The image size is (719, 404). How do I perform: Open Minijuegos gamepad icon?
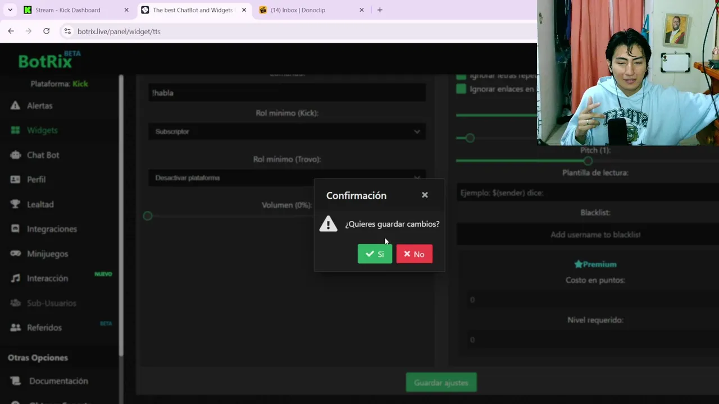click(x=16, y=254)
